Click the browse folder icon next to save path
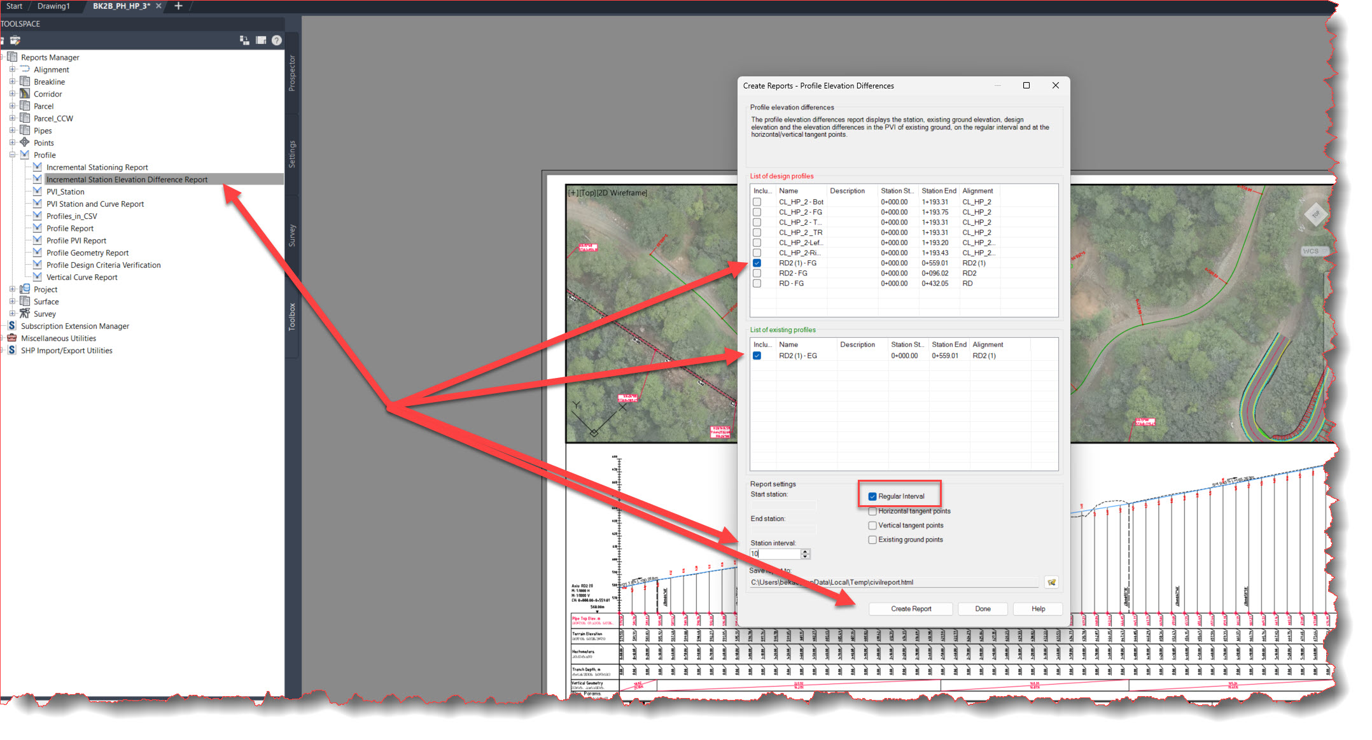The height and width of the screenshot is (740, 1372). point(1051,582)
